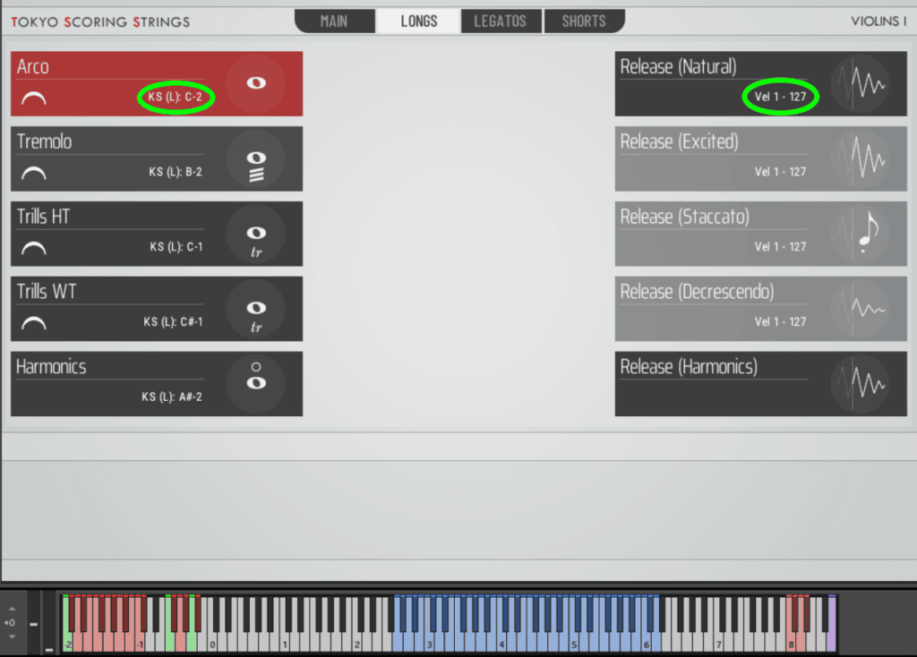This screenshot has height=657, width=917.
Task: Open the Arco keyswitch C-2 setting
Action: [176, 98]
